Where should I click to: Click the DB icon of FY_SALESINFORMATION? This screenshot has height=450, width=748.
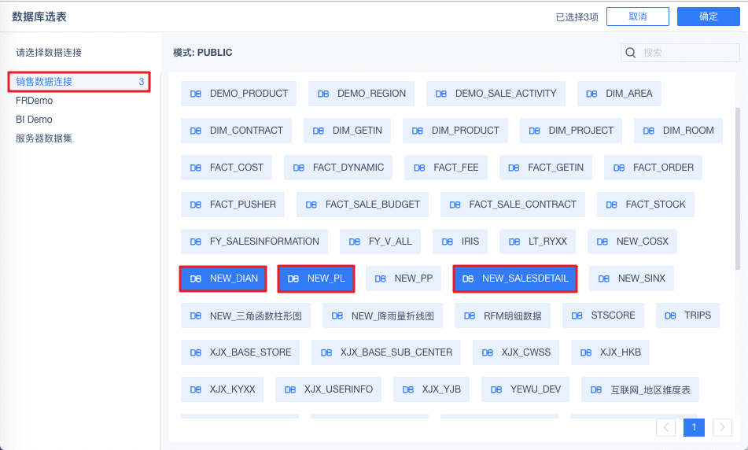coord(196,242)
